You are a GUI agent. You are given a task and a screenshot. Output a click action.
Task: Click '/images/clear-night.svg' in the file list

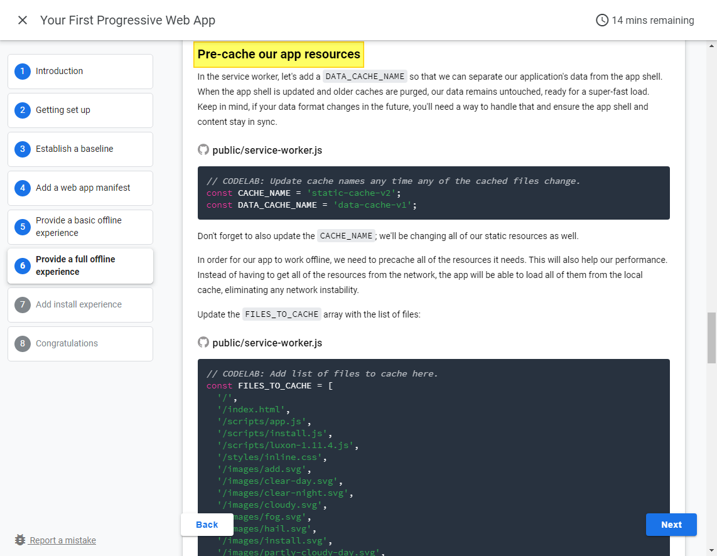(x=283, y=493)
